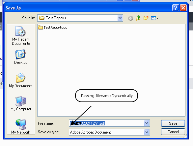Screen dimensions: 193x146
Task: Click the Cancel button
Action: pyautogui.click(x=173, y=132)
